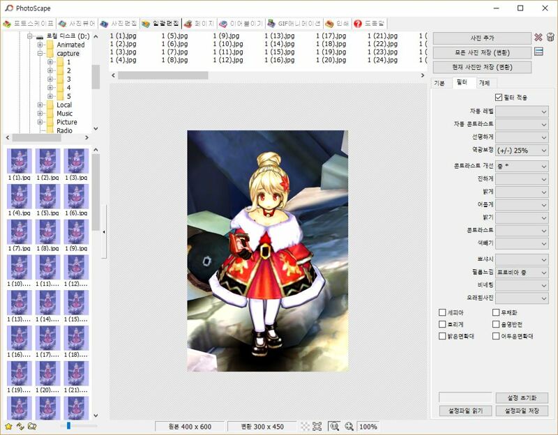The width and height of the screenshot is (558, 435).
Task: Switch to the 기본 settings tab
Action: (x=439, y=83)
